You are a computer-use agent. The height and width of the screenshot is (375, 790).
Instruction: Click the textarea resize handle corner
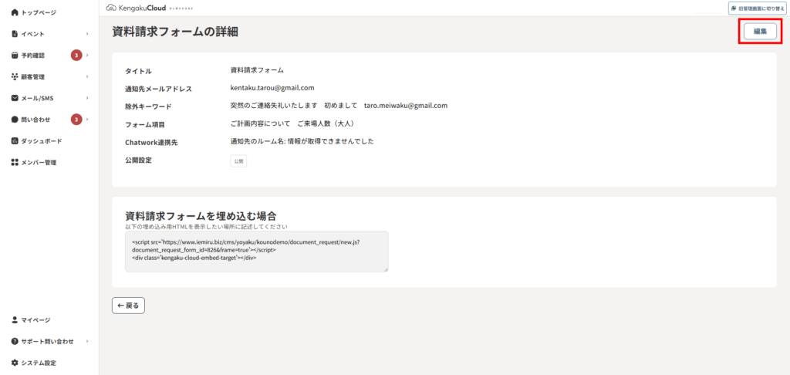tap(386, 269)
